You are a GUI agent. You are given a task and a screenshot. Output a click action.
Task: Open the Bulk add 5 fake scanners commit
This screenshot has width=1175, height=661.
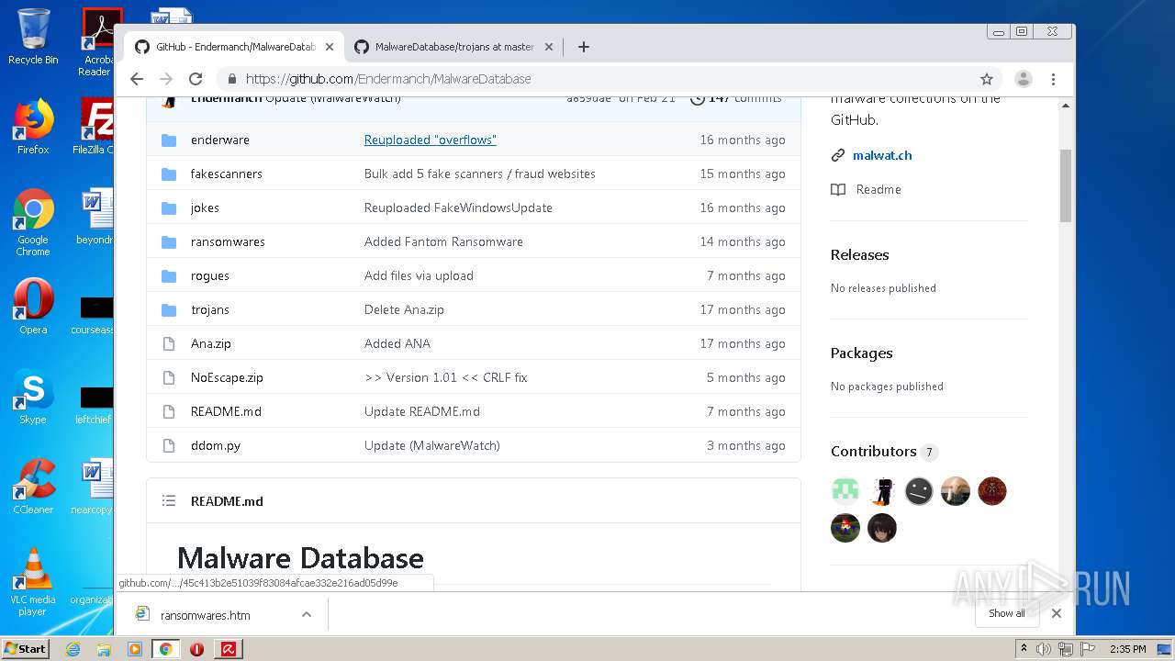pyautogui.click(x=479, y=174)
